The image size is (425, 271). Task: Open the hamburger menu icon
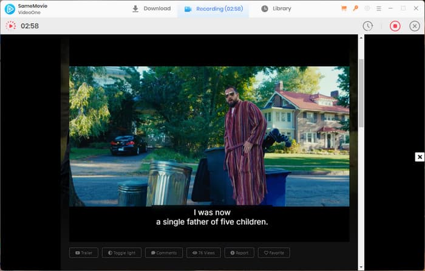(x=379, y=9)
